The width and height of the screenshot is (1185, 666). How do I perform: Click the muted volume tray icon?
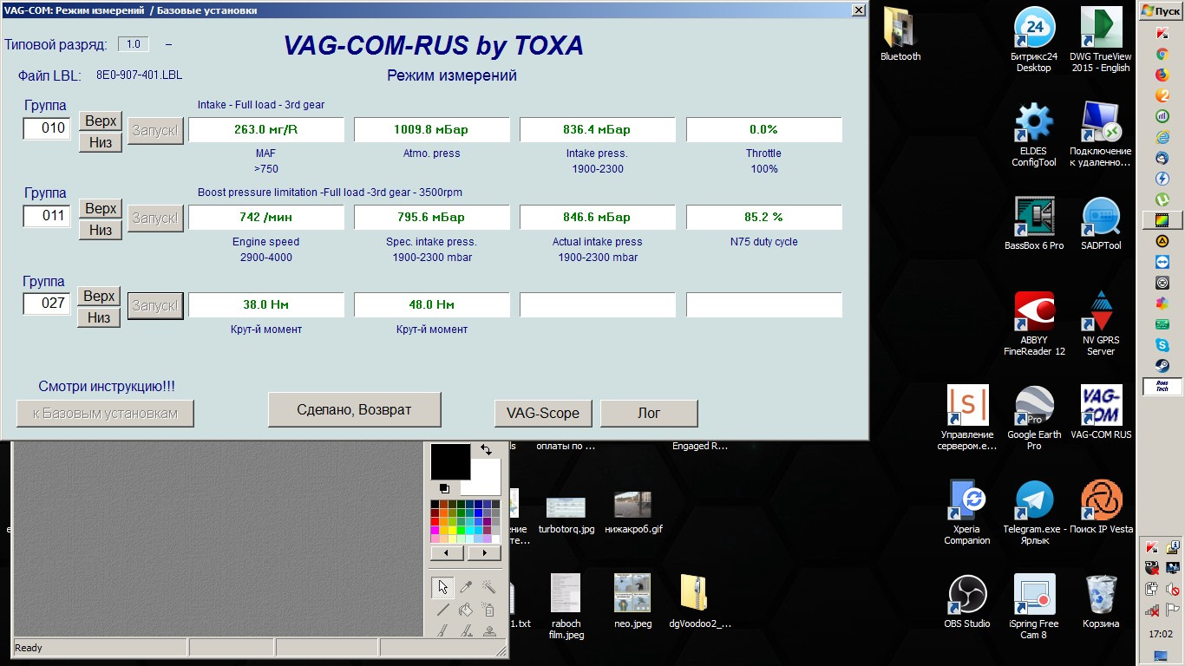(x=1172, y=590)
